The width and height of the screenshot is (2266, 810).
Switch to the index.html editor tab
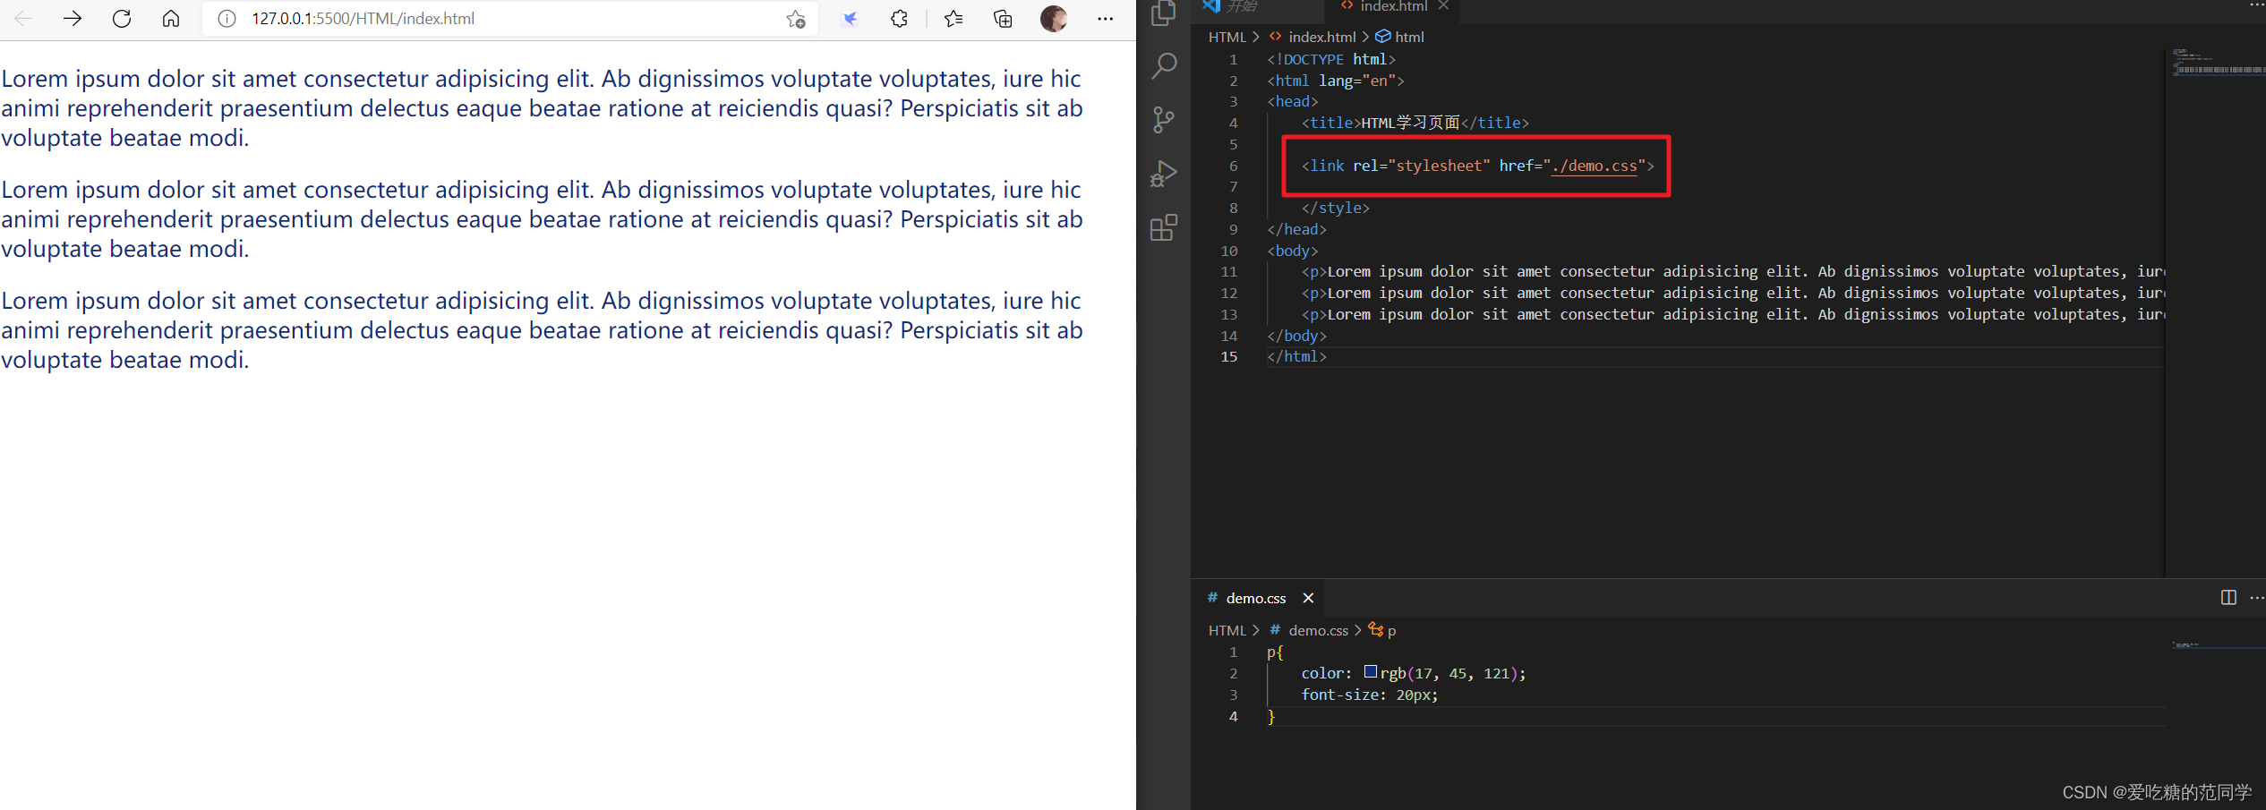click(1392, 7)
